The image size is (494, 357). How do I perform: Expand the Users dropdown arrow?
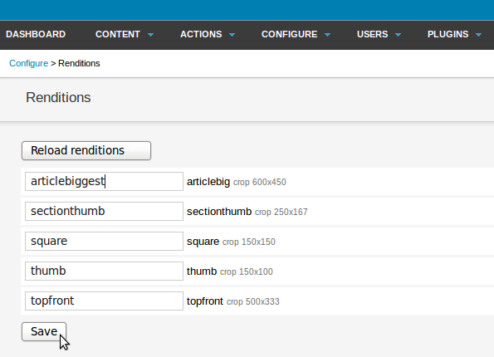[x=399, y=35]
